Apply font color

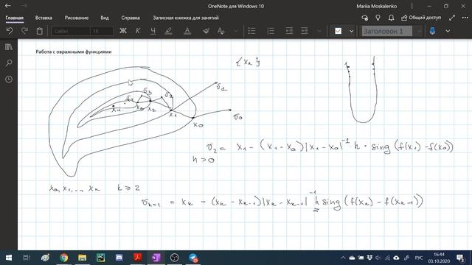[187, 31]
